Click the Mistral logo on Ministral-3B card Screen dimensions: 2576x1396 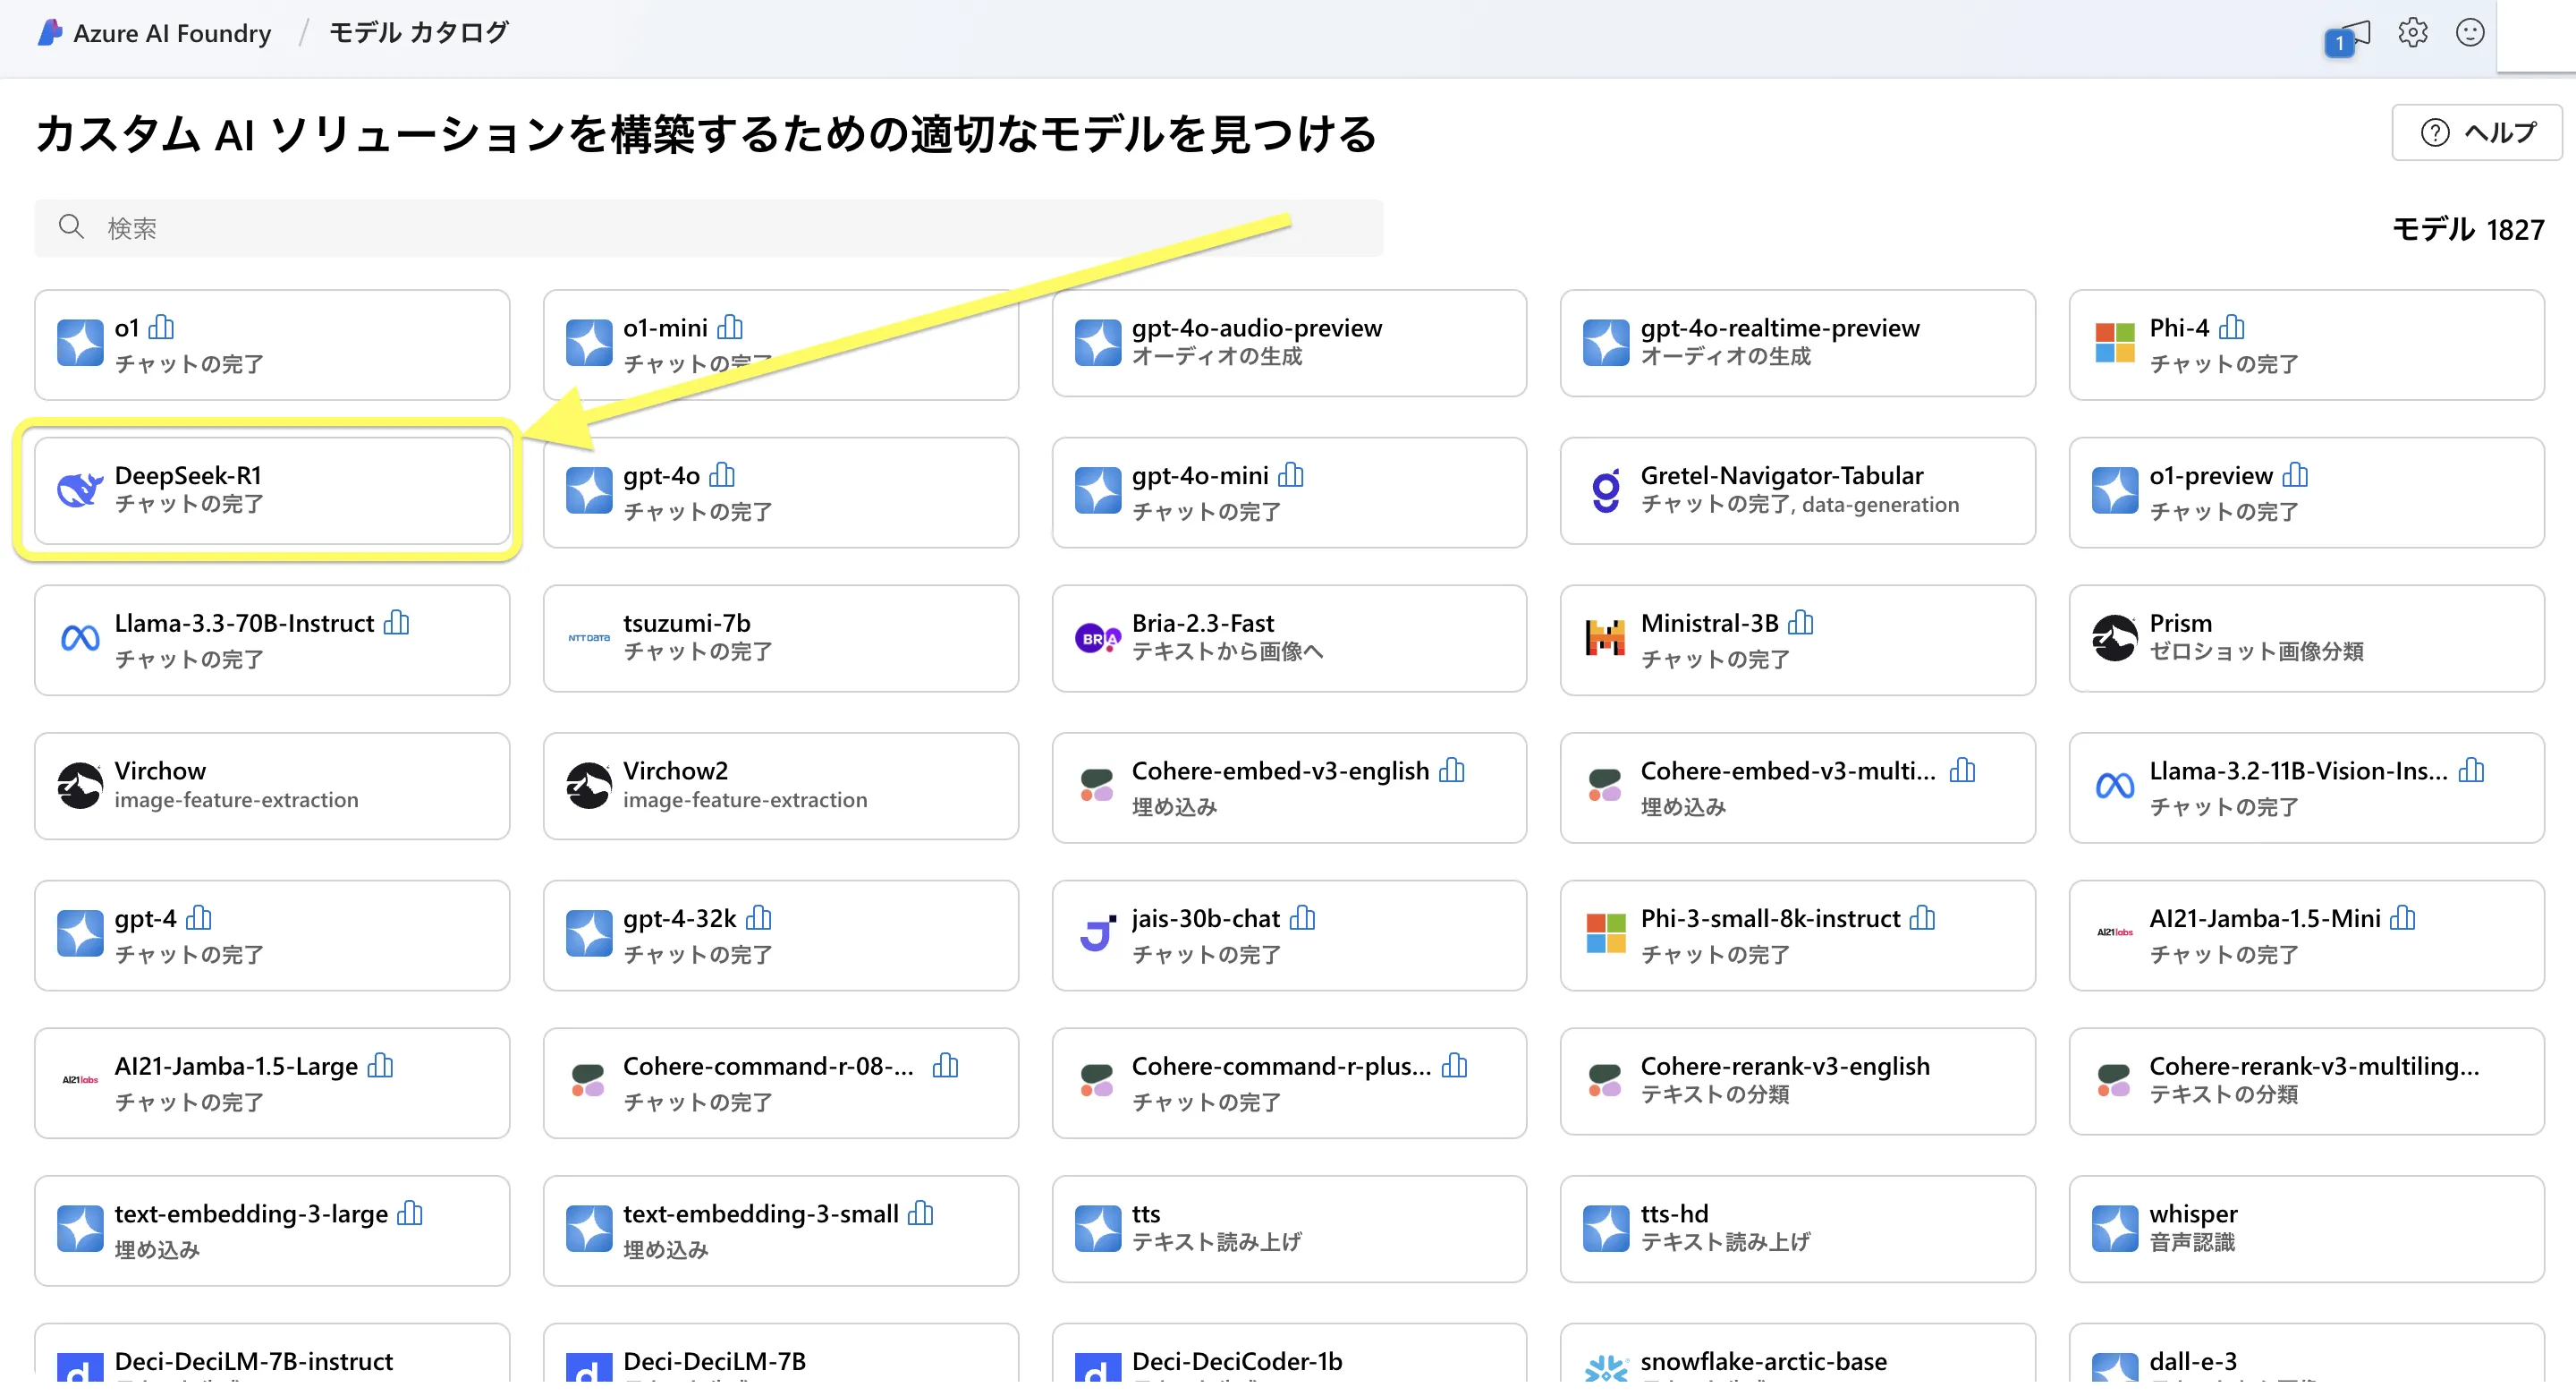click(x=1605, y=637)
